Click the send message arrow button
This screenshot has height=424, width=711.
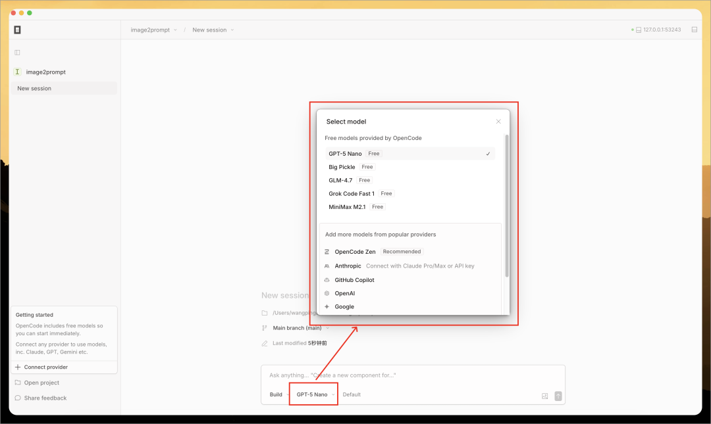point(558,396)
